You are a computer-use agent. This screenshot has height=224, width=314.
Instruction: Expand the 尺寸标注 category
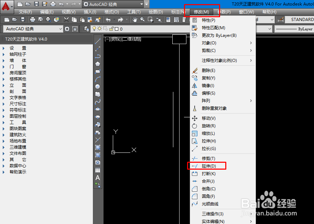(x=3, y=104)
